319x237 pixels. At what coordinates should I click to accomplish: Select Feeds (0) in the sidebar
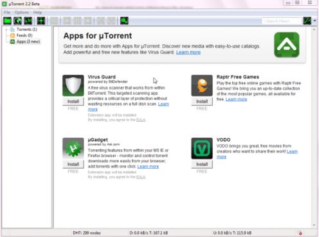(24, 35)
